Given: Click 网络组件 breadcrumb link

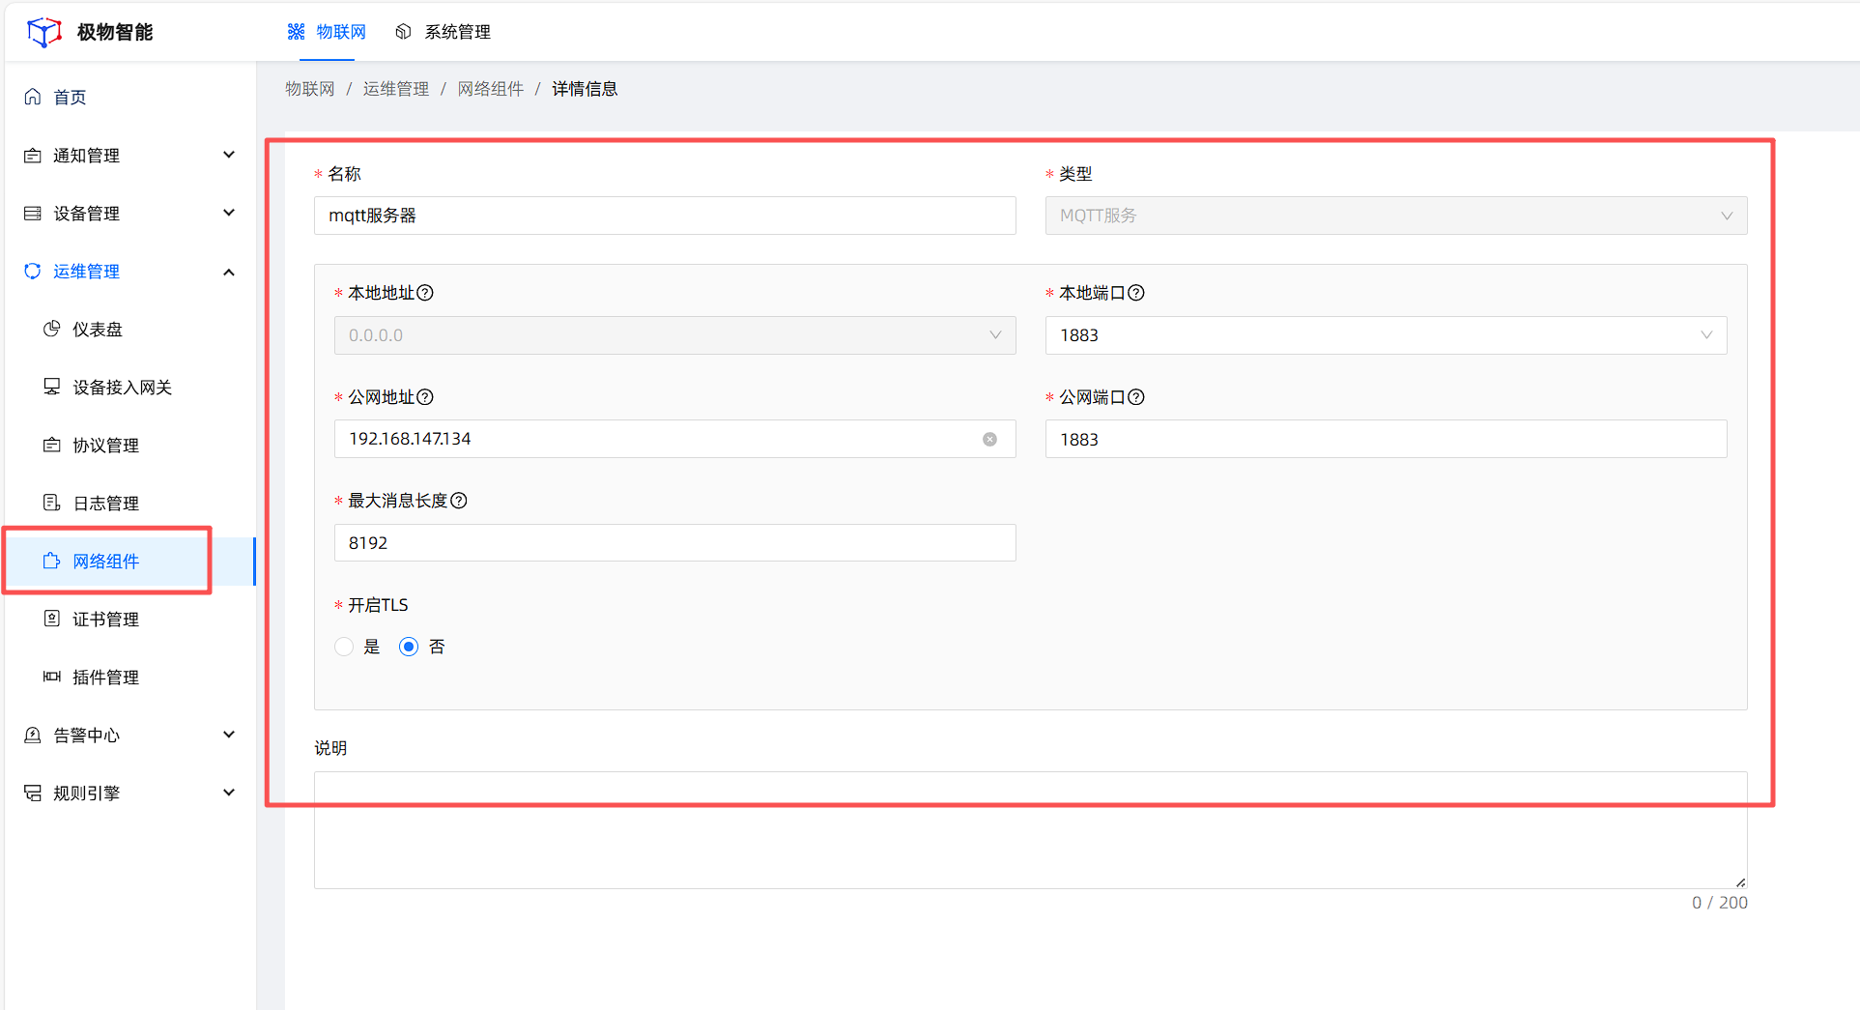Looking at the screenshot, I should pyautogui.click(x=491, y=89).
